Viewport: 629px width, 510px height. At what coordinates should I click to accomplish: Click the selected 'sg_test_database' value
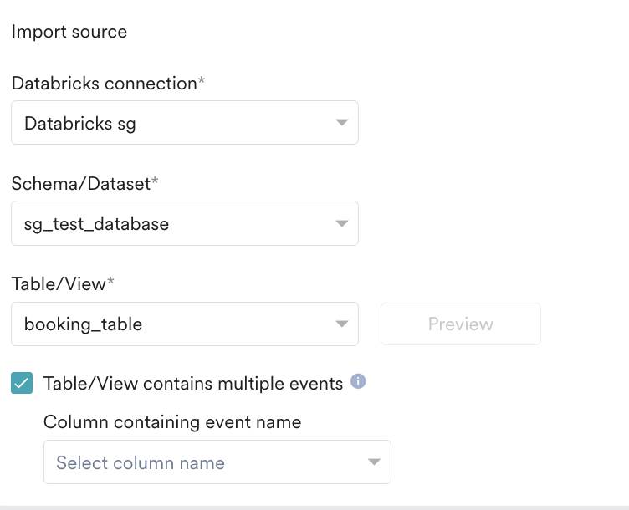tap(97, 224)
